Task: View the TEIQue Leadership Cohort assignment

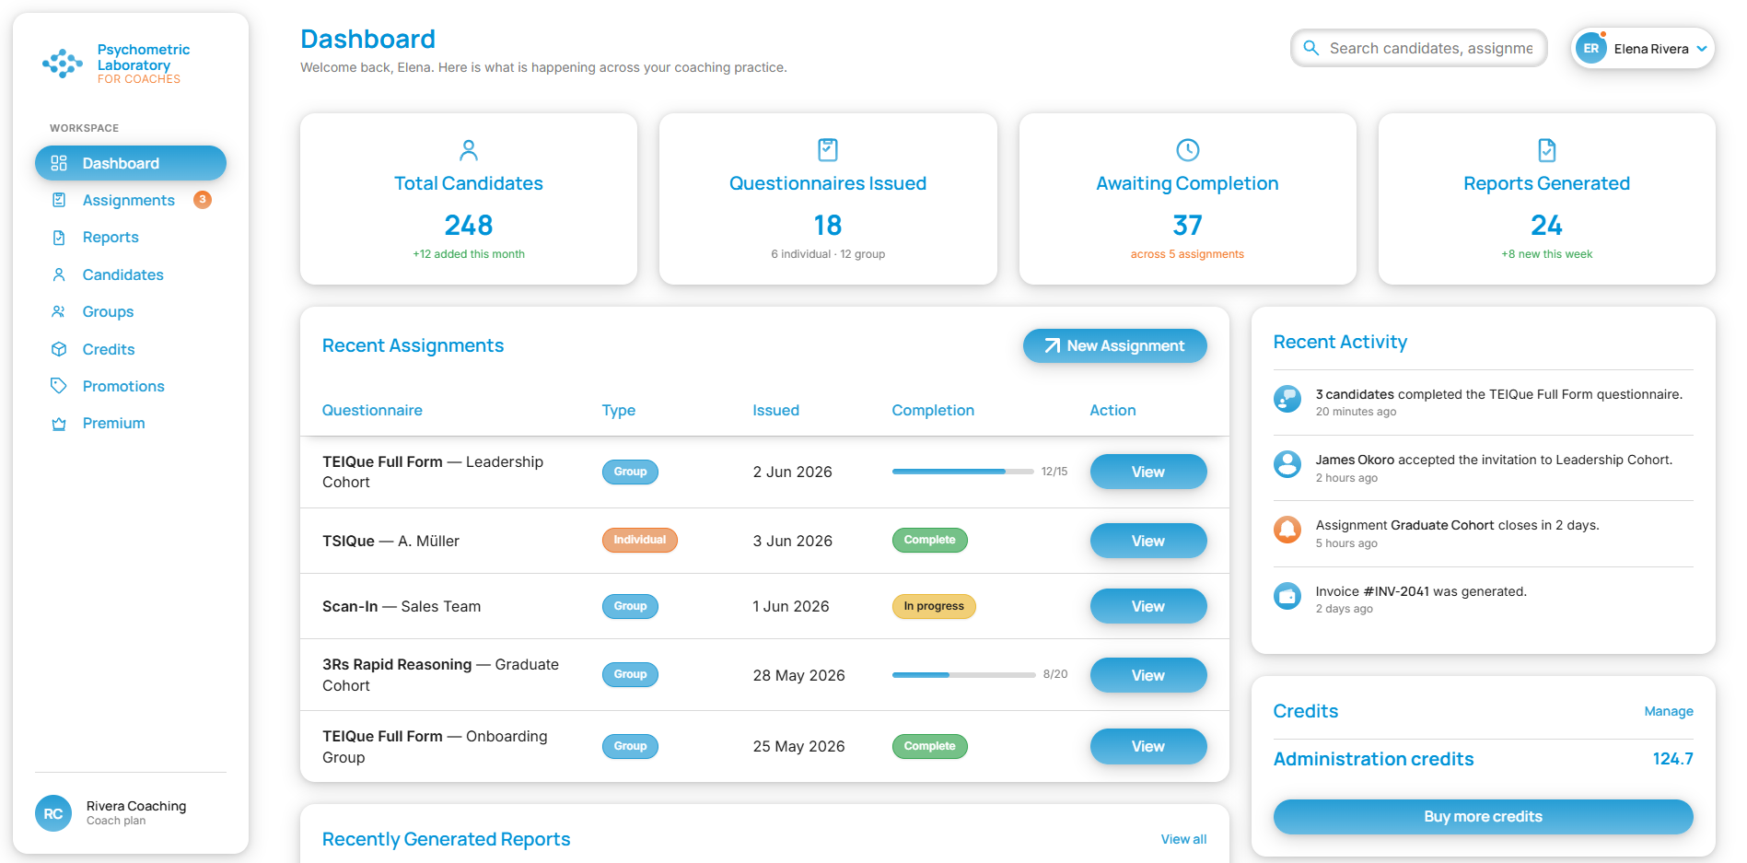Action: [1148, 472]
